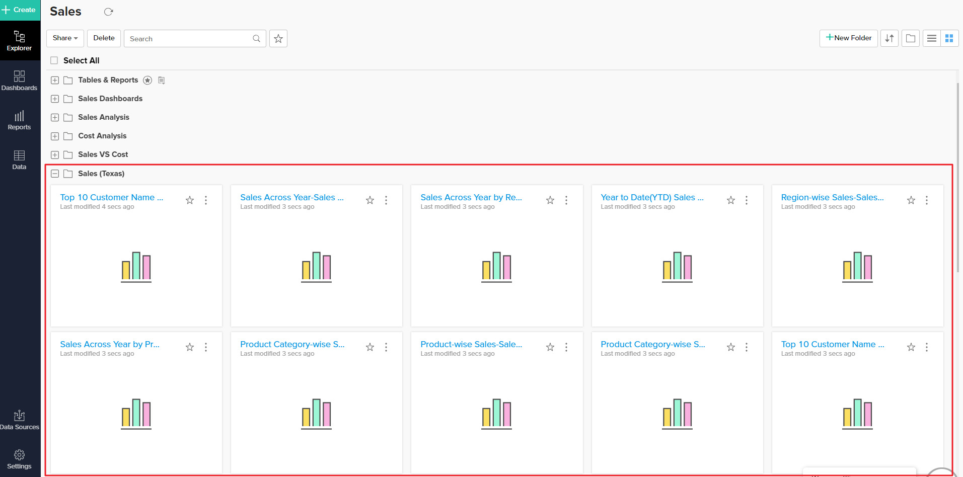The width and height of the screenshot is (963, 477).
Task: Go to Data Sources in the sidebar
Action: [x=20, y=420]
